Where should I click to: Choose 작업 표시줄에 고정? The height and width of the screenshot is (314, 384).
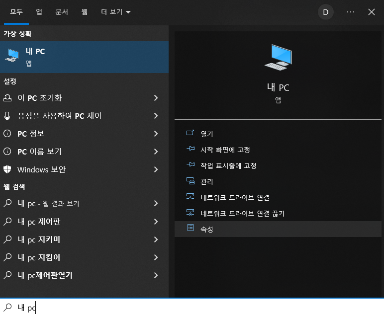click(x=278, y=165)
